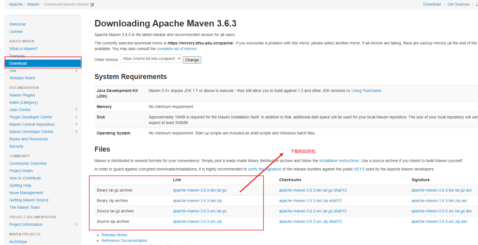The image size is (478, 245).
Task: Open Maven Plugins sidebar link
Action: [x=22, y=95]
